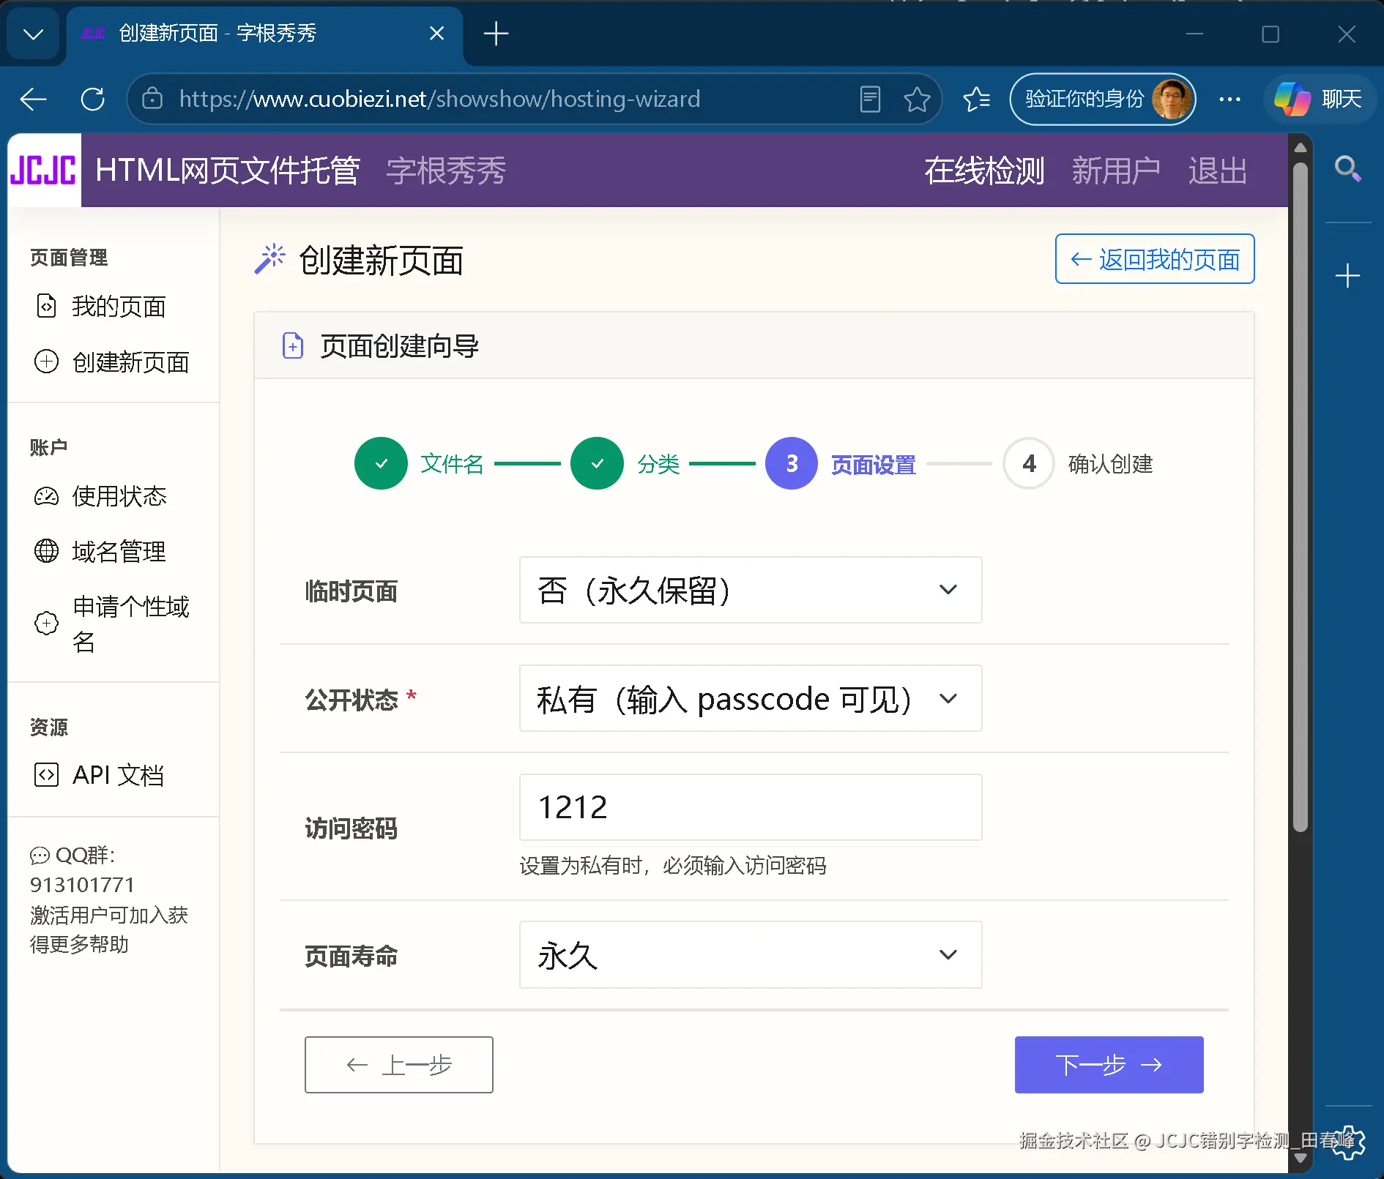Click scrollbar up arrow
This screenshot has height=1179, width=1384.
point(1301,147)
